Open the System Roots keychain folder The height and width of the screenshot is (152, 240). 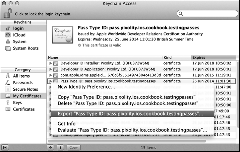click(8, 48)
